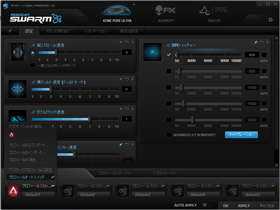280x210 pixels.
Task: Select the KONE PURE ULTRA device
Action: click(117, 14)
